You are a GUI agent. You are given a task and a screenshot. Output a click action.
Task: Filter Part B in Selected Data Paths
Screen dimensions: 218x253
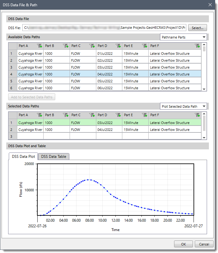(x=66, y=115)
